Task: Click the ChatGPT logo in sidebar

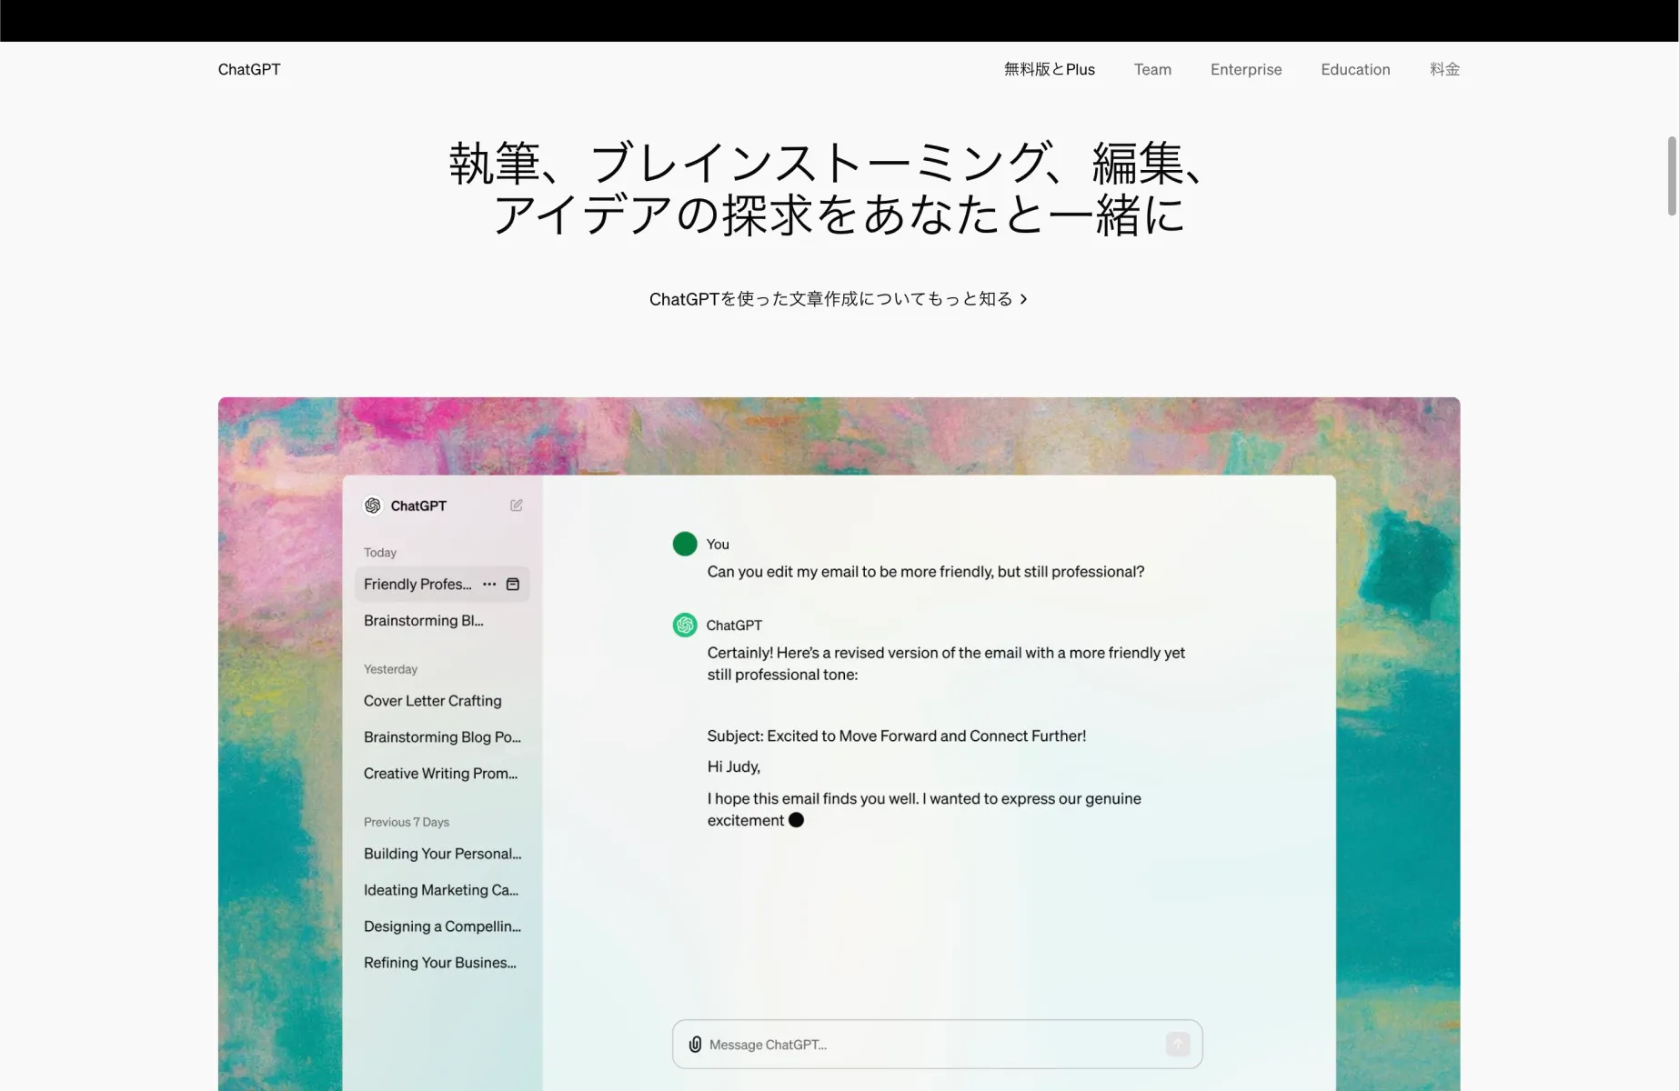Action: (x=372, y=505)
